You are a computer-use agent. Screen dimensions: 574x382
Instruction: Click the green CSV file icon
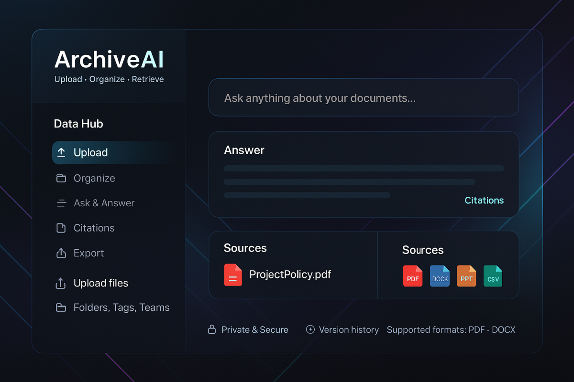[x=493, y=276]
